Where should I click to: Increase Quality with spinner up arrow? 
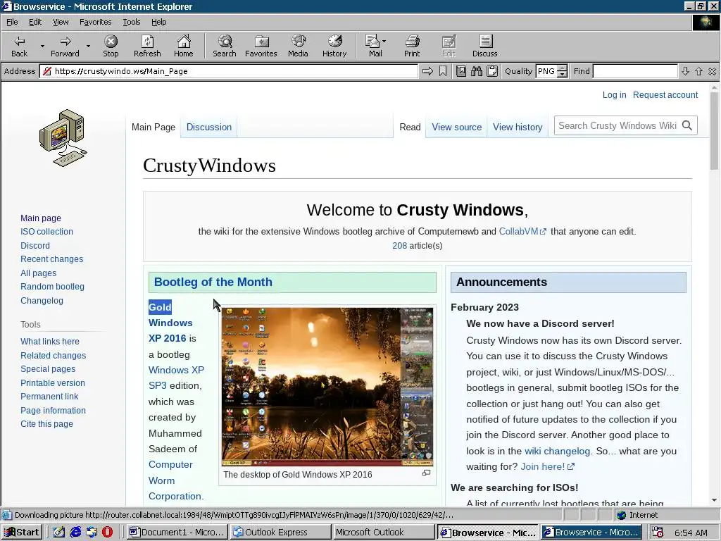[563, 68]
